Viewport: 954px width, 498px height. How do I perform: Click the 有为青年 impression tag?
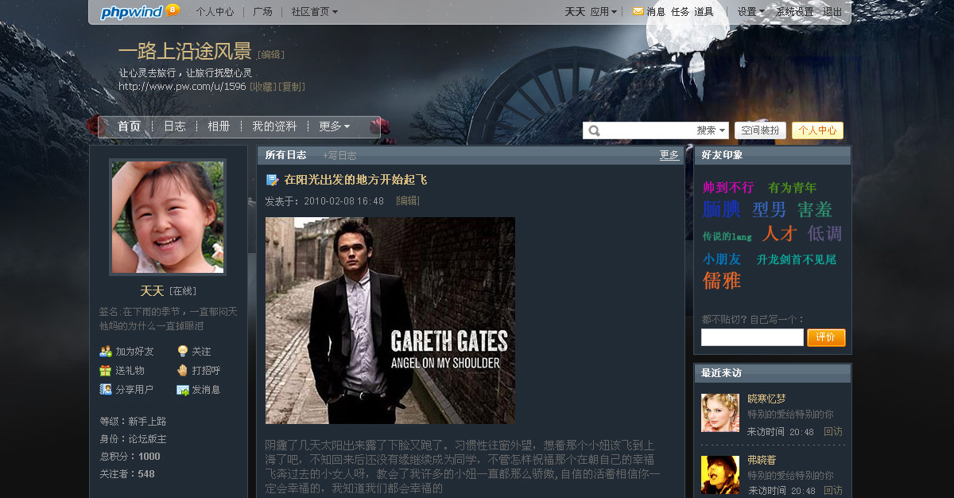[792, 188]
